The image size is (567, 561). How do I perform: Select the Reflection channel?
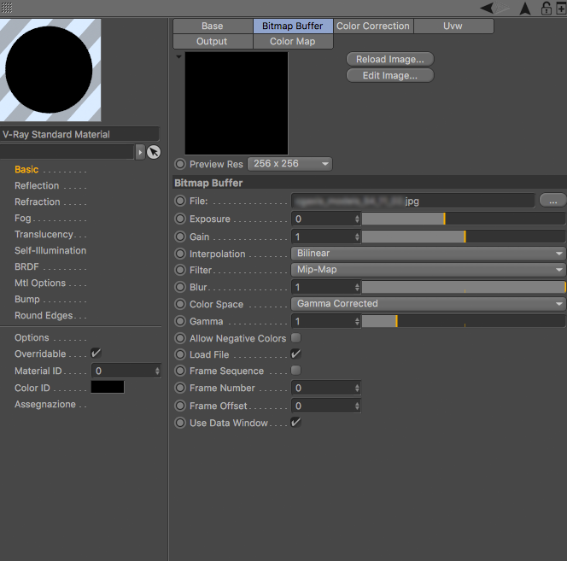pos(37,185)
